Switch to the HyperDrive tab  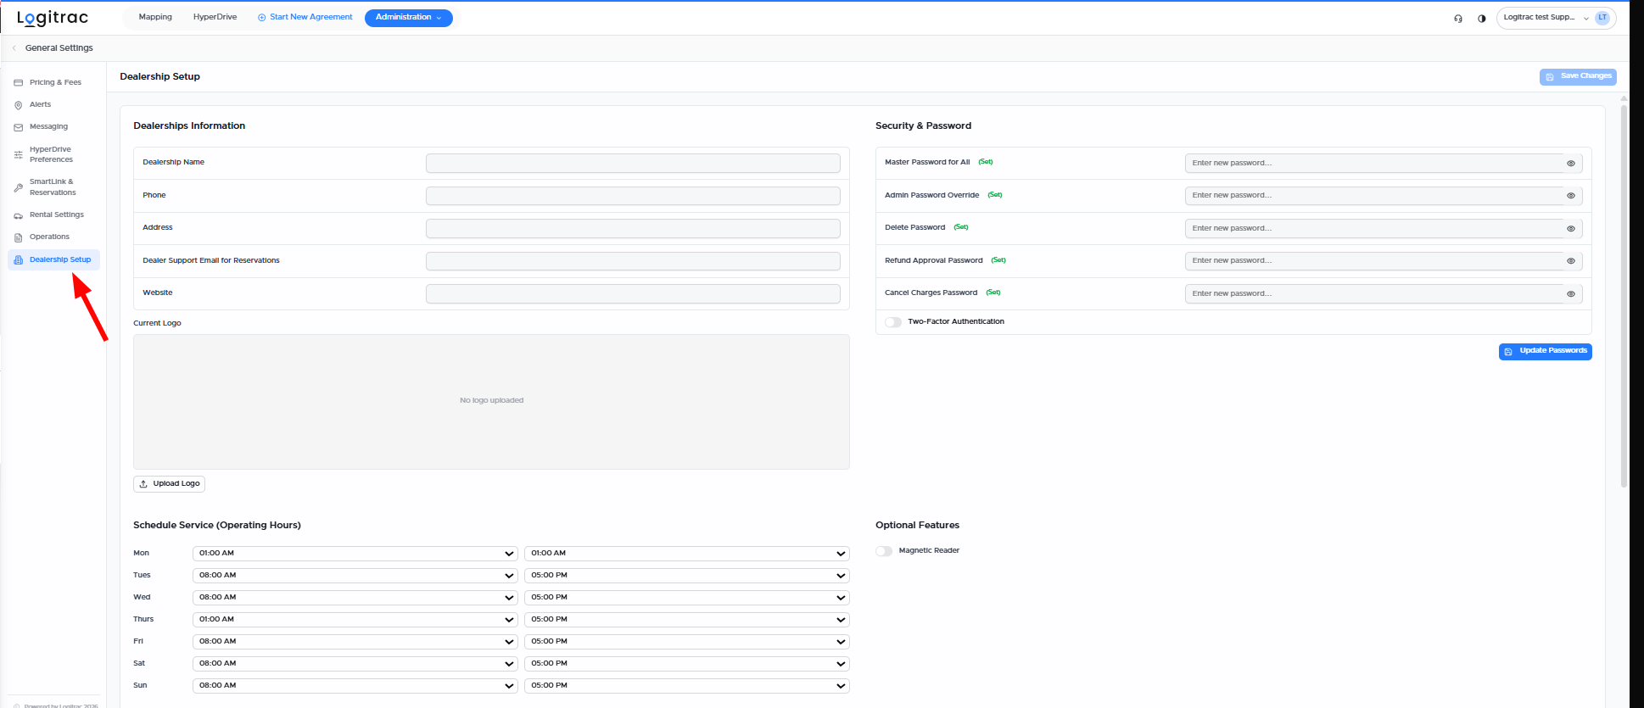click(x=215, y=17)
